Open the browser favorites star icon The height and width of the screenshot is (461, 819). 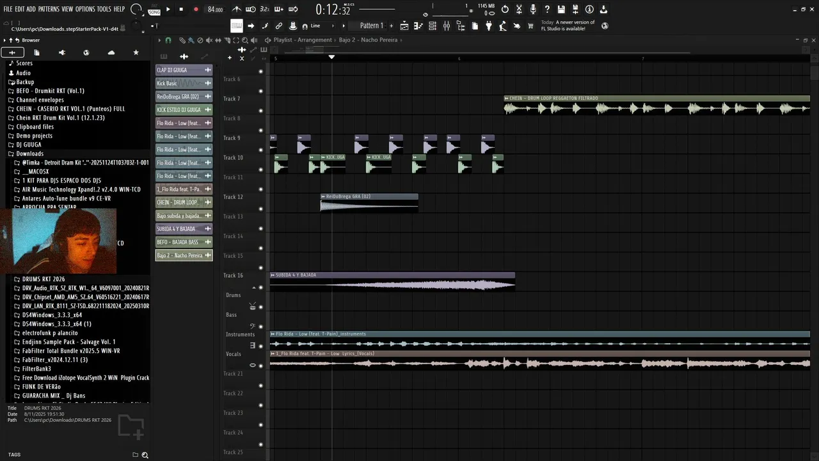click(136, 53)
